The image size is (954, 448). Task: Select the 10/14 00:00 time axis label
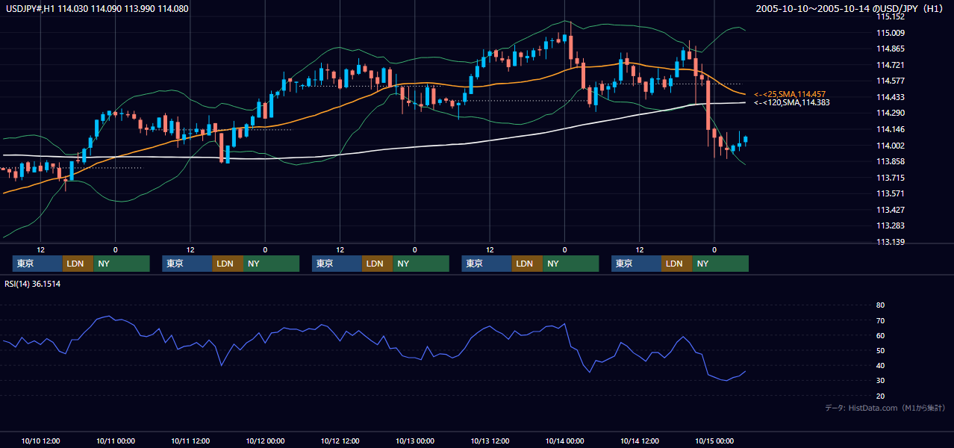click(564, 441)
